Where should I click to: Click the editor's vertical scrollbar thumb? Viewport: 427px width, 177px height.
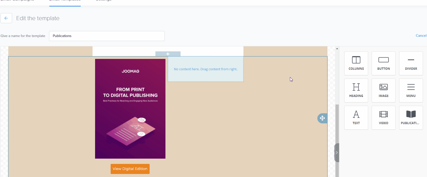coord(337,123)
